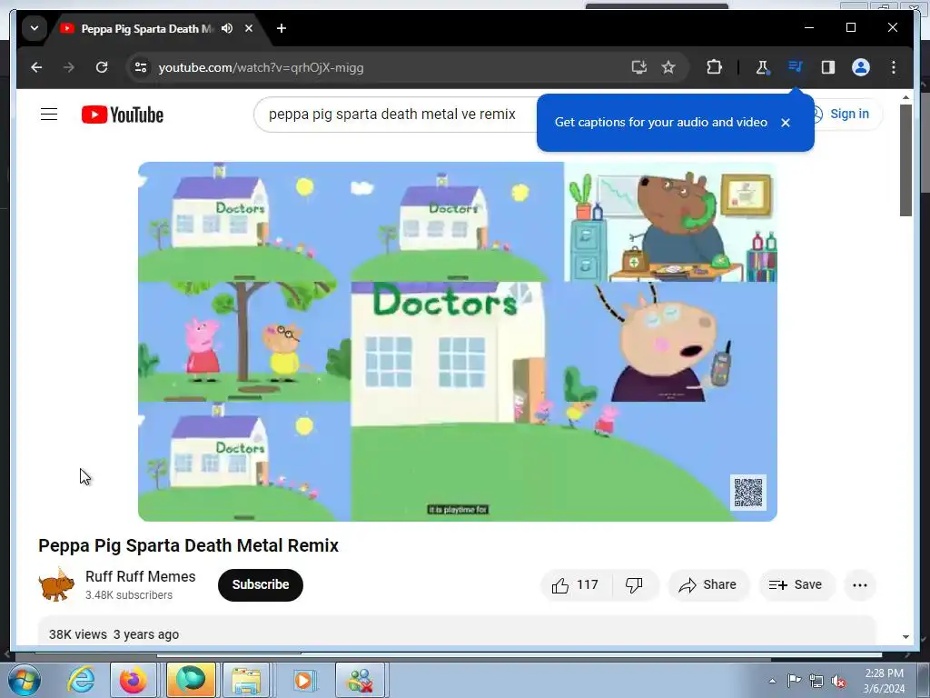
Task: Select the video title text
Action: [x=188, y=545]
